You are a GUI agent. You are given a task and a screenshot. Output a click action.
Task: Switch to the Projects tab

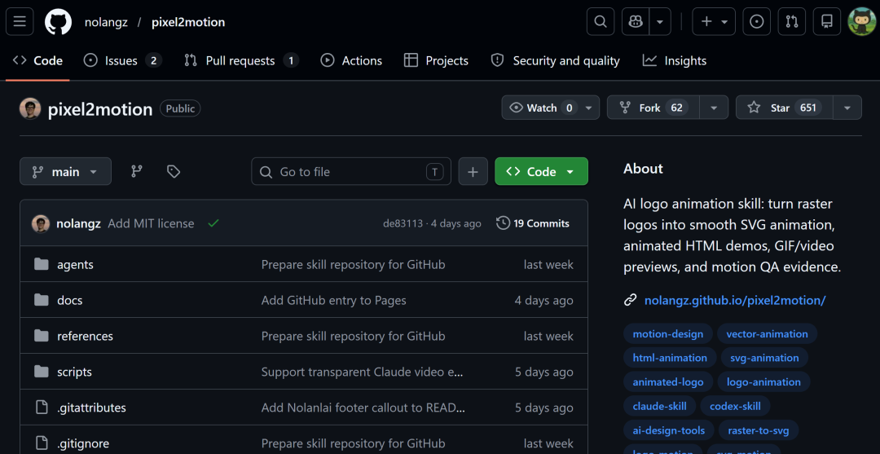[x=436, y=60]
